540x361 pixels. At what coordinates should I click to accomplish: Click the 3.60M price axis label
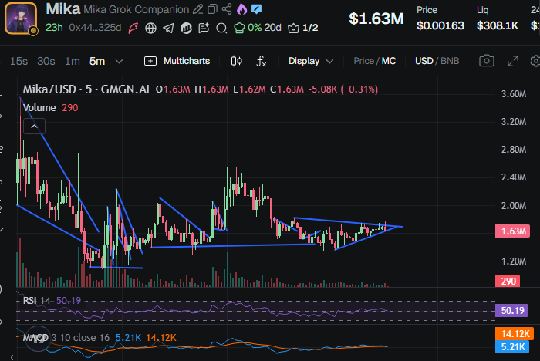point(514,93)
